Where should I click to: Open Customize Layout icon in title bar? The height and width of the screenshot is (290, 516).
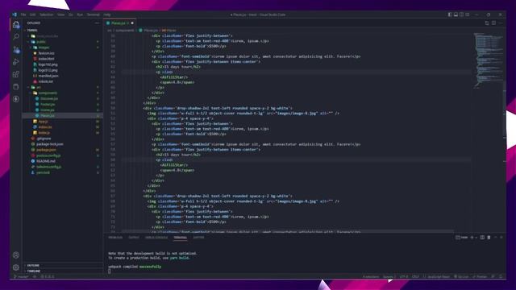pos(468,14)
